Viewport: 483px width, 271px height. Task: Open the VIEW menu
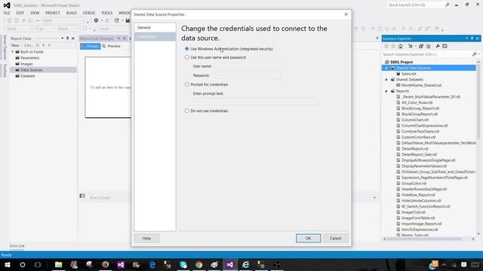[x=35, y=13]
